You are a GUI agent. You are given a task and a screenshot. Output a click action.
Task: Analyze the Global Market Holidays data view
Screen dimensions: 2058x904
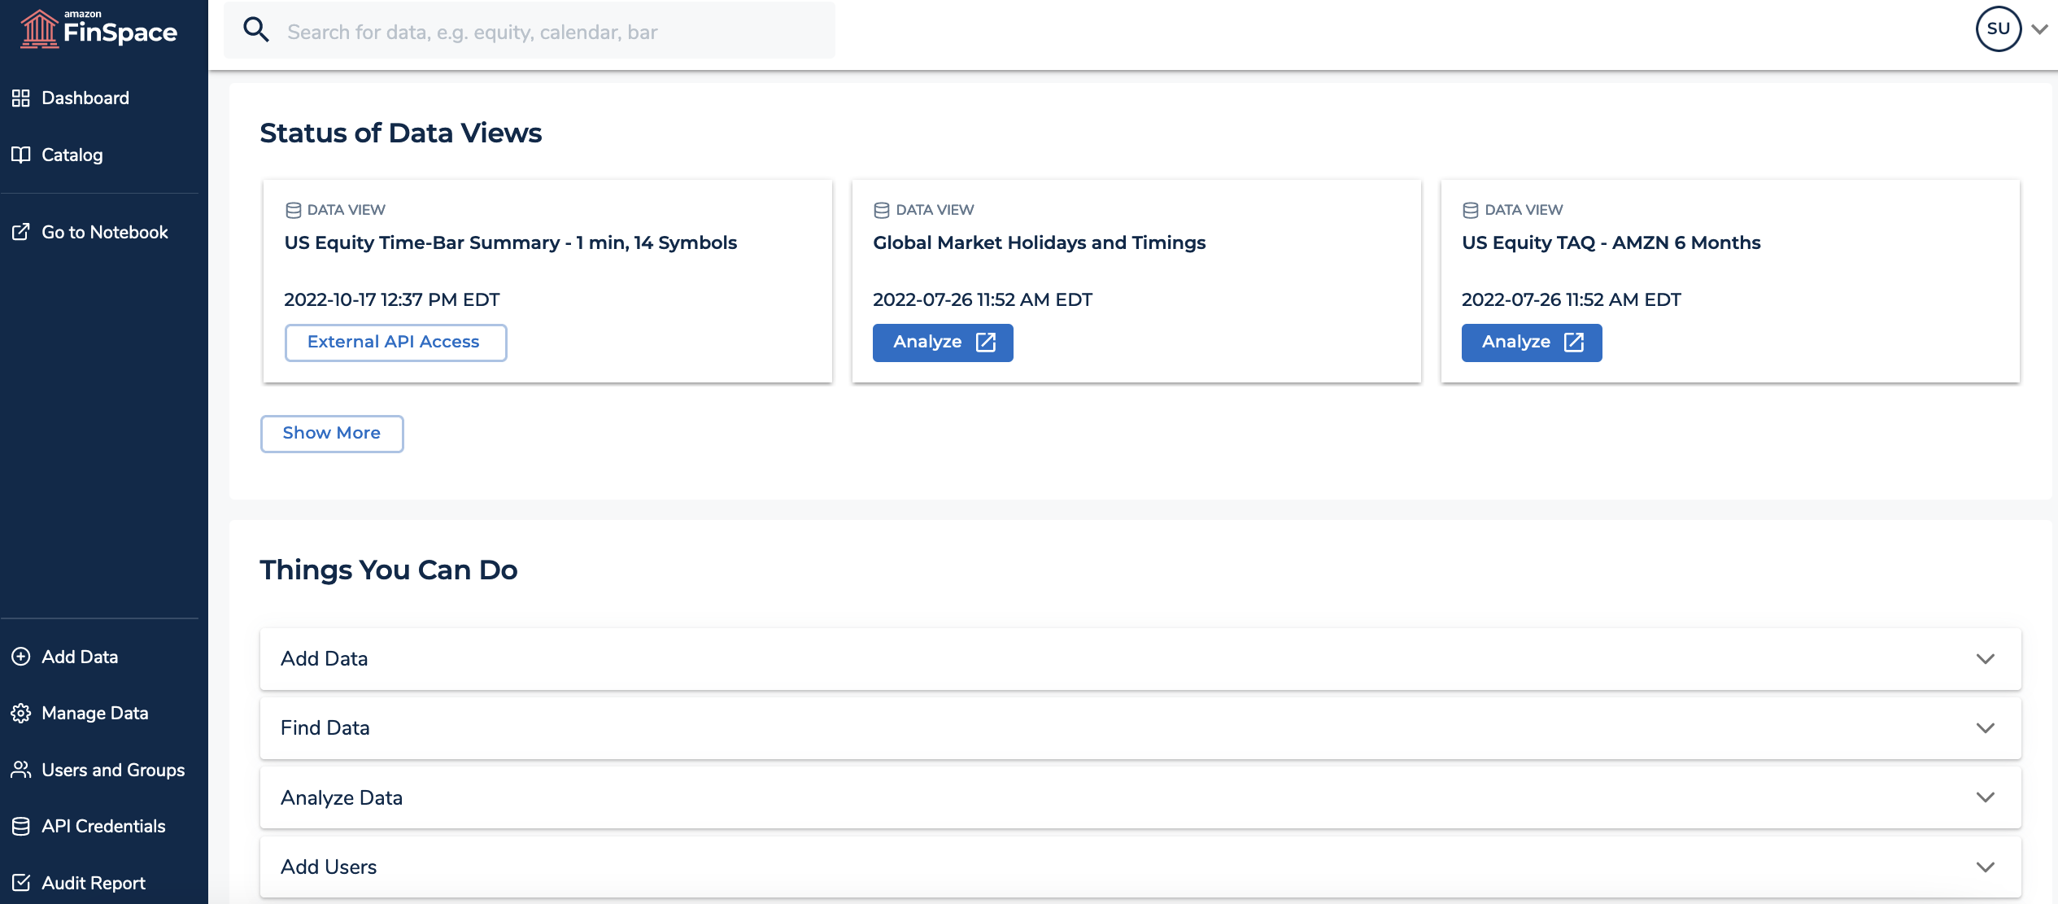942,342
